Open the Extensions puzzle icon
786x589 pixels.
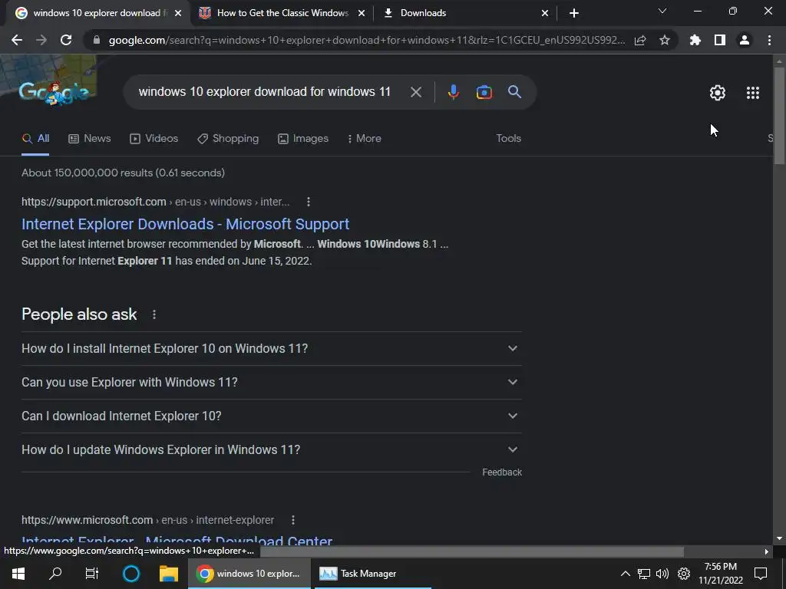(695, 40)
